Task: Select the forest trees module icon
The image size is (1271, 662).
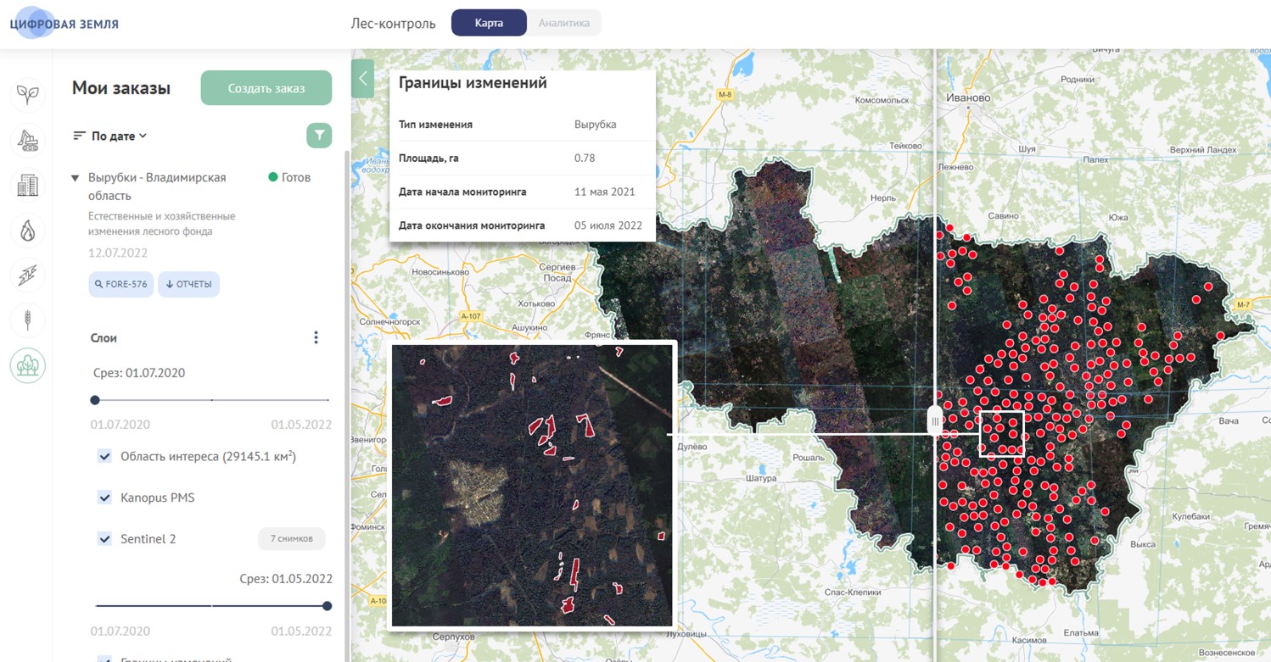Action: point(27,365)
